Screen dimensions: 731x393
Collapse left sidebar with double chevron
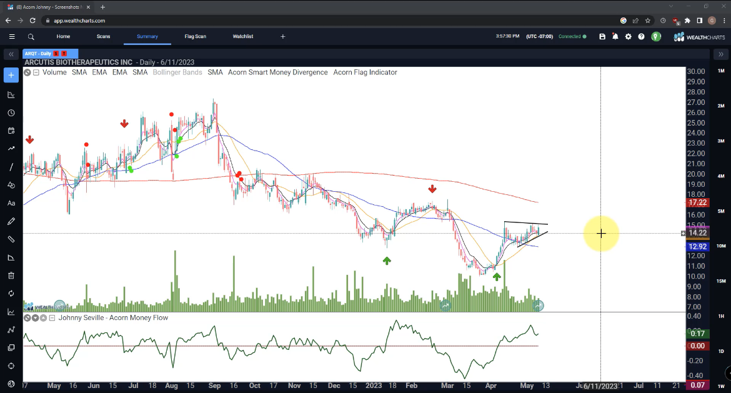[11, 54]
